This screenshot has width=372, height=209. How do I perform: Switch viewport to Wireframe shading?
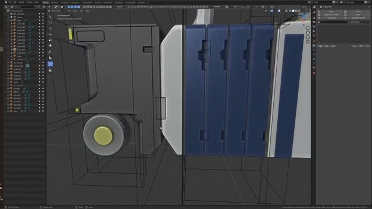pos(290,11)
